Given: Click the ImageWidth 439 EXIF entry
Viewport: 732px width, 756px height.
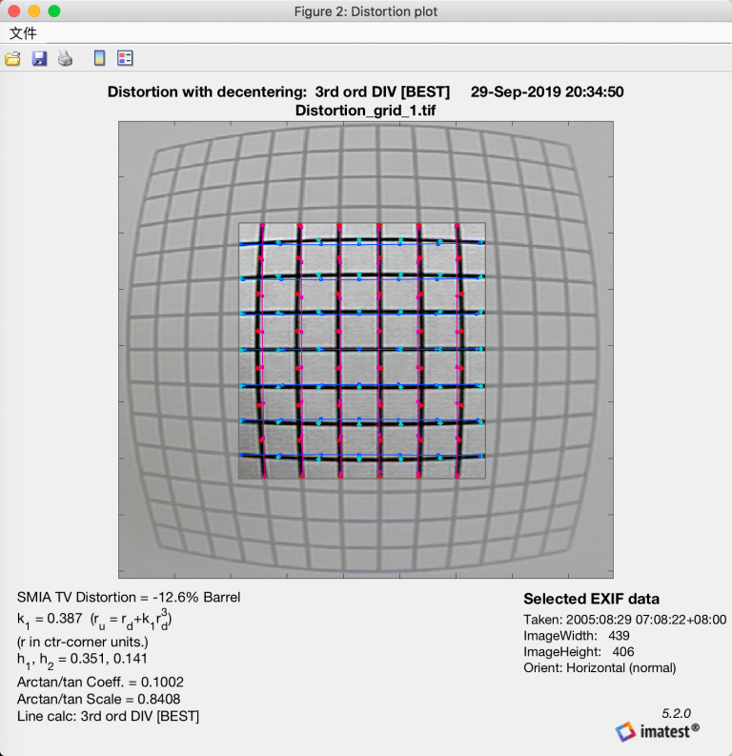Looking at the screenshot, I should point(581,635).
